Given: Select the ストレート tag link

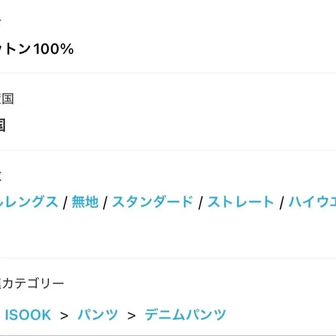Looking at the screenshot, I should [x=240, y=202].
